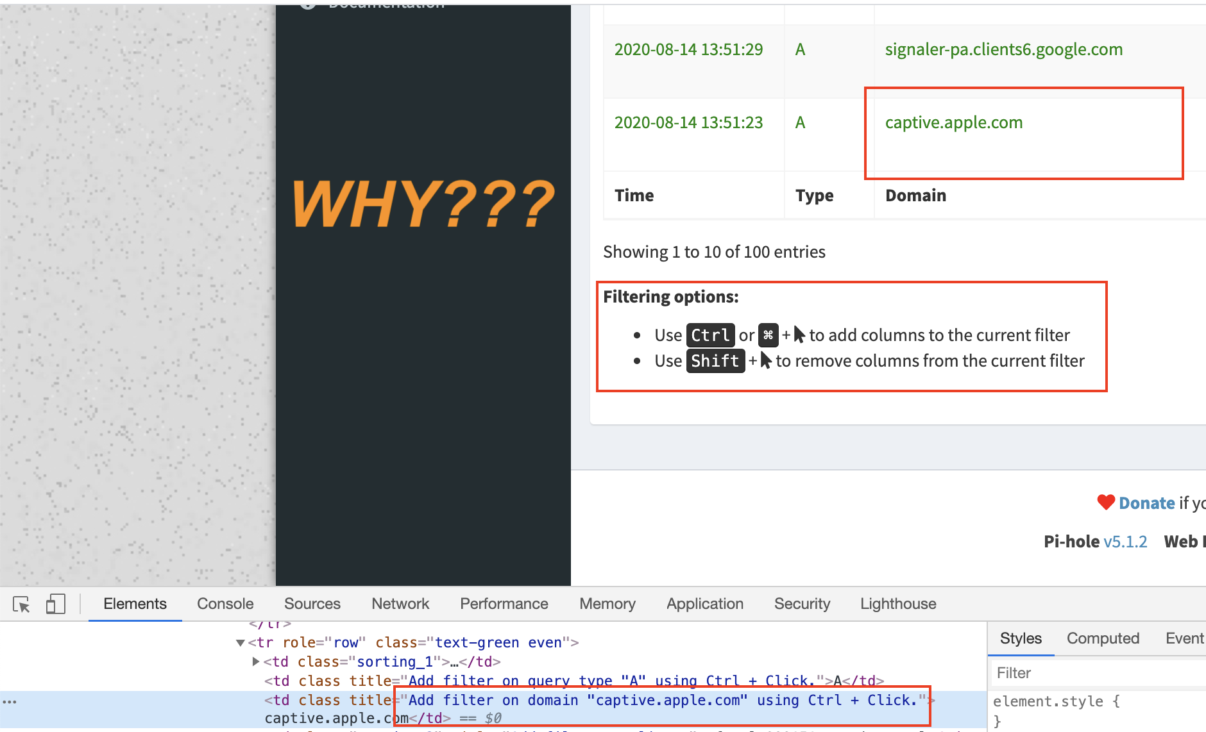Switch to the Console tab
The height and width of the screenshot is (732, 1206).
click(x=225, y=604)
